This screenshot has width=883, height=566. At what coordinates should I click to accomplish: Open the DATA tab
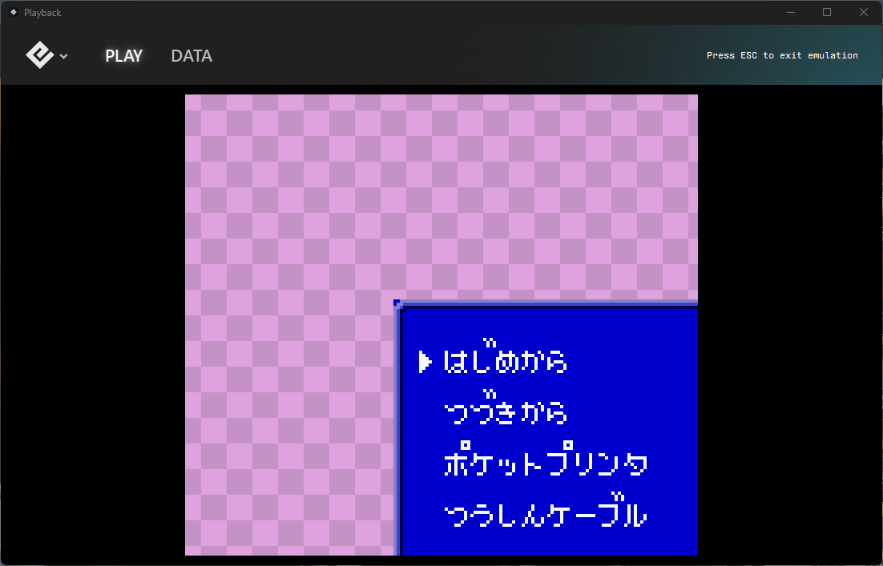192,56
